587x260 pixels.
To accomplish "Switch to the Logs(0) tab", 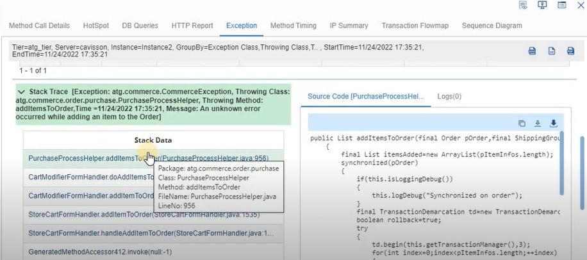I will tap(449, 96).
